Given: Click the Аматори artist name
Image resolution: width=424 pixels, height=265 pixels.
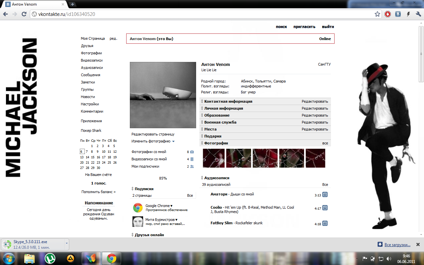Looking at the screenshot, I should [x=219, y=194].
